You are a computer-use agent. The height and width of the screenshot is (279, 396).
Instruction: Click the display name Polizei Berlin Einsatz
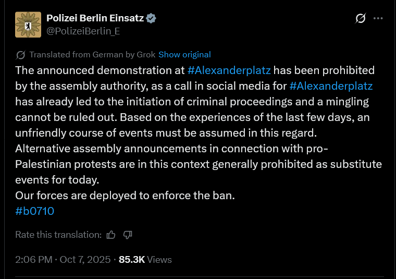(95, 18)
